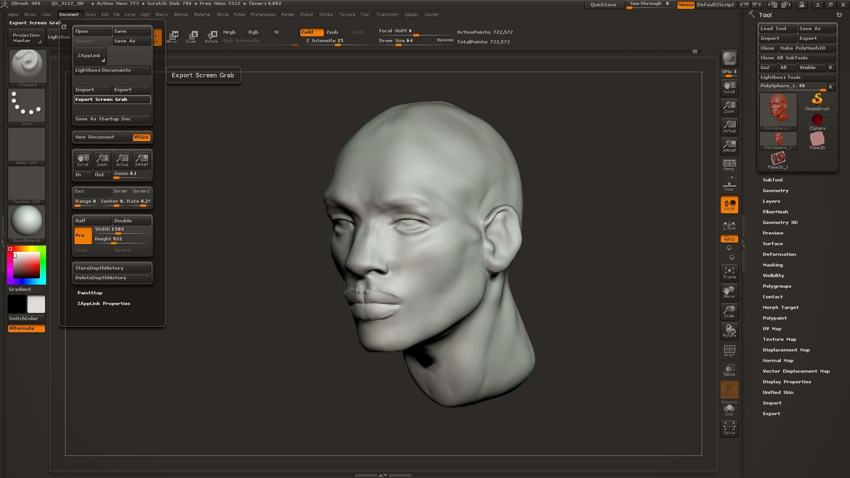Screen dimensions: 850x478
Task: Open the Preferences menu
Action: coord(263,14)
